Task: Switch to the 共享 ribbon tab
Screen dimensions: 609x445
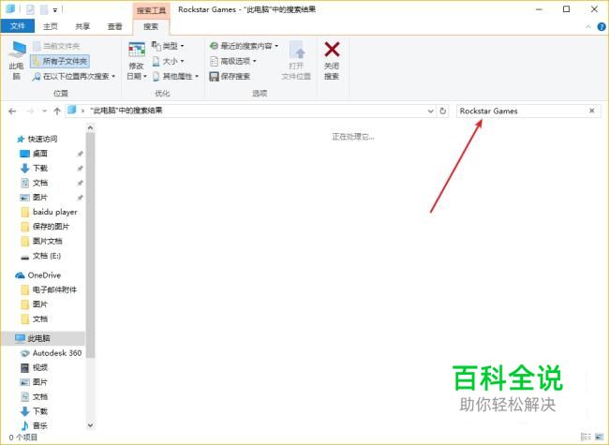Action: pos(82,26)
